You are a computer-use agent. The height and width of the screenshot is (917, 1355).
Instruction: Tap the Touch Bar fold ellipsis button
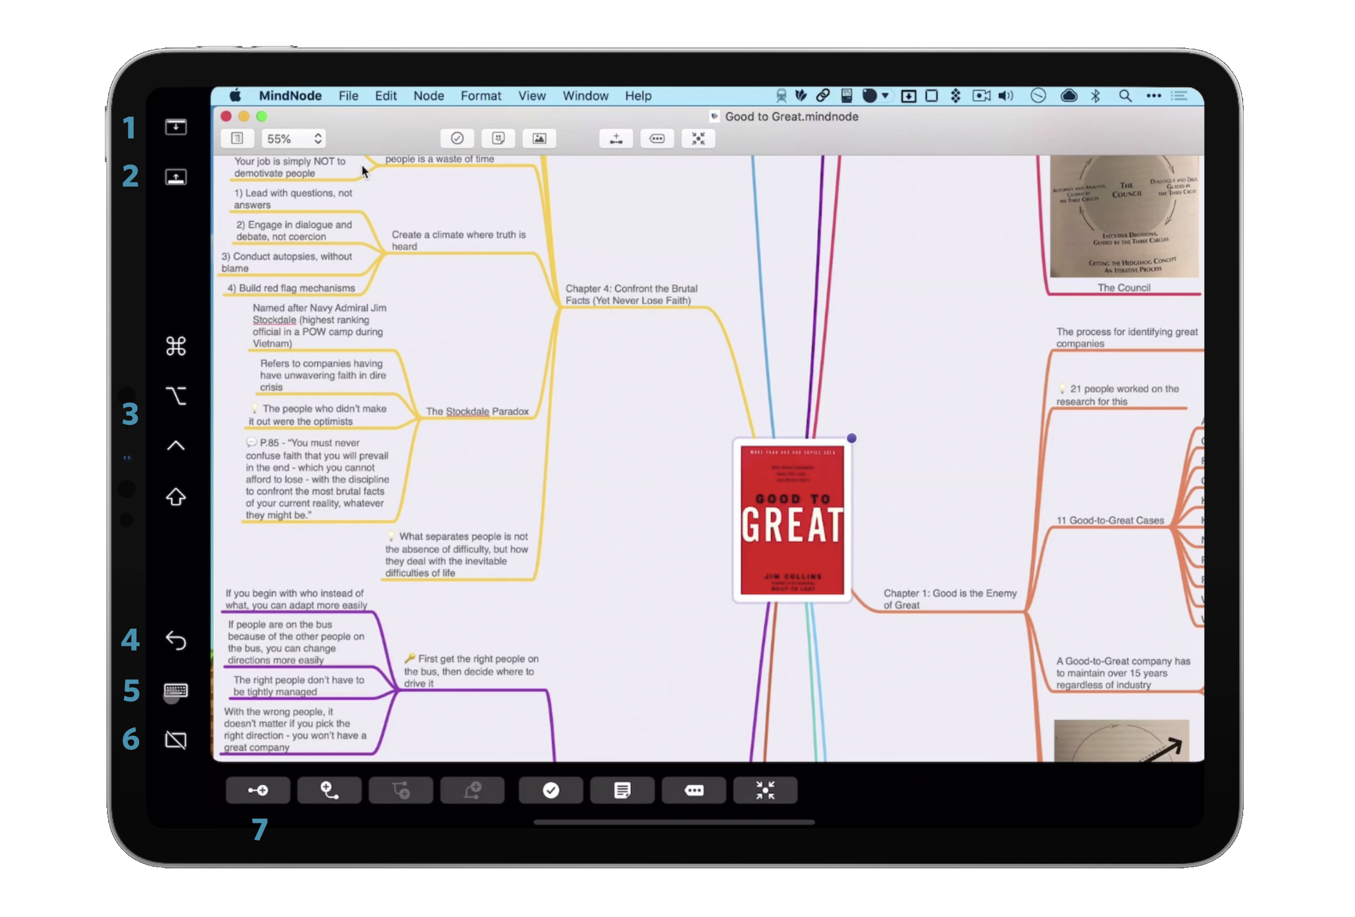pyautogui.click(x=694, y=790)
